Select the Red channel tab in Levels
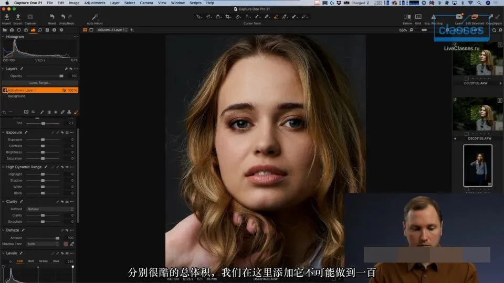This screenshot has height=283, width=504. [31, 261]
